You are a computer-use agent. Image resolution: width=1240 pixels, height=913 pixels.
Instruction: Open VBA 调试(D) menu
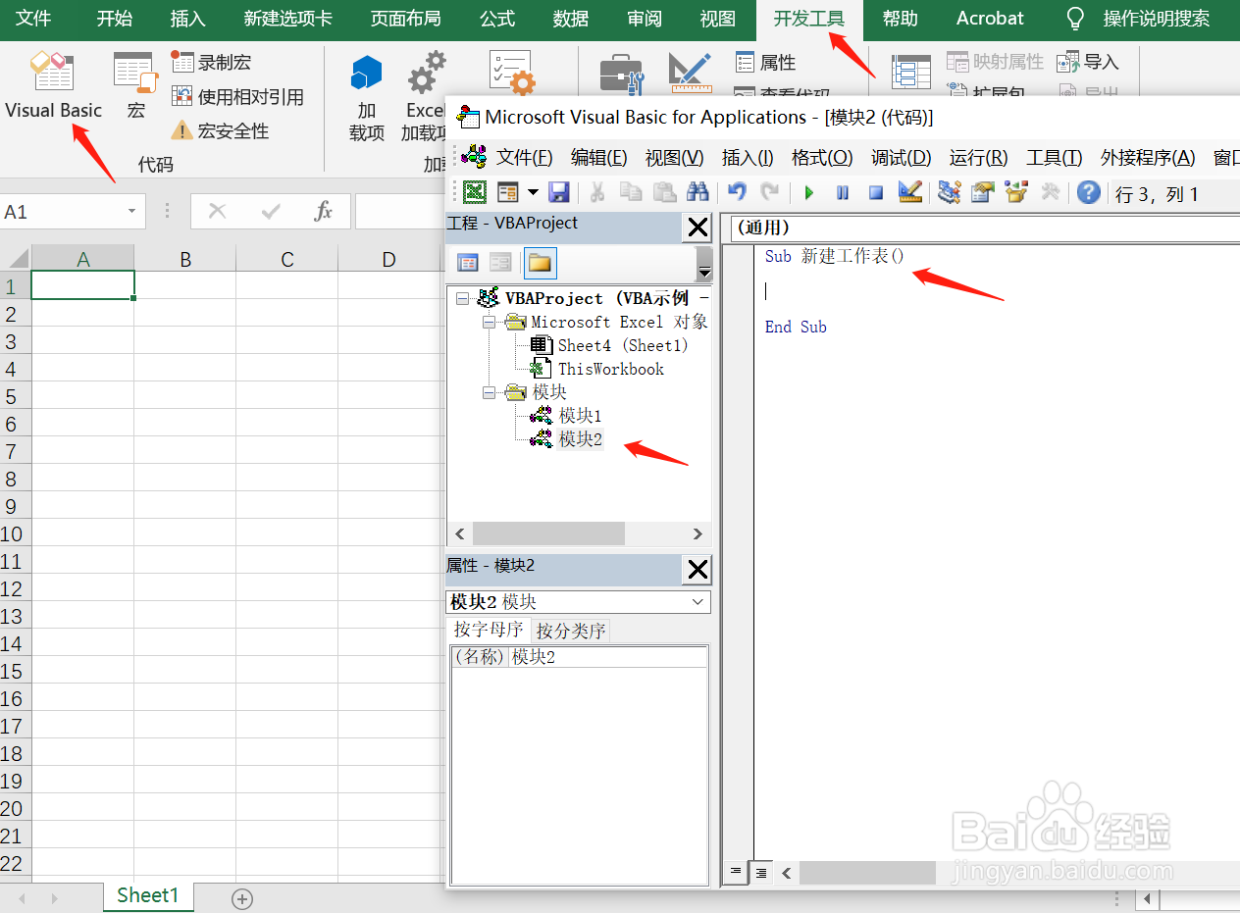(x=901, y=158)
